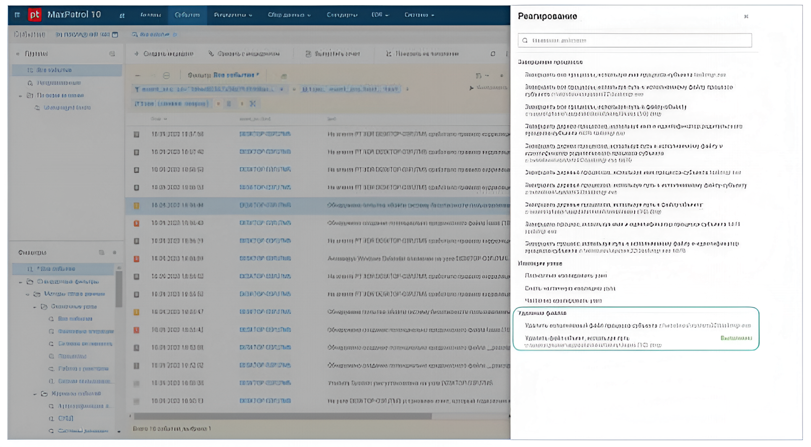Click the magnifier icon in the response panel search
811x447 pixels.
coord(525,41)
